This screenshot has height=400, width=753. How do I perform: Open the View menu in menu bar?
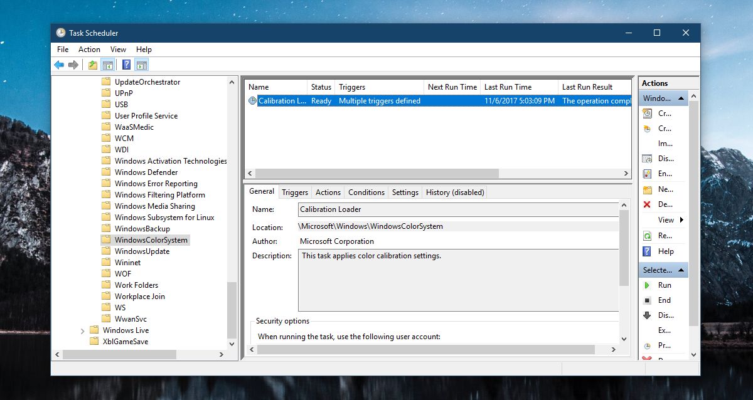click(118, 50)
